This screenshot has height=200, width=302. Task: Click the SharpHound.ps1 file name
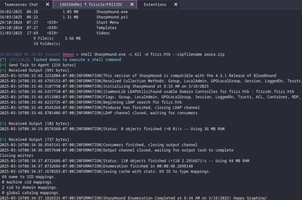coord(112,17)
